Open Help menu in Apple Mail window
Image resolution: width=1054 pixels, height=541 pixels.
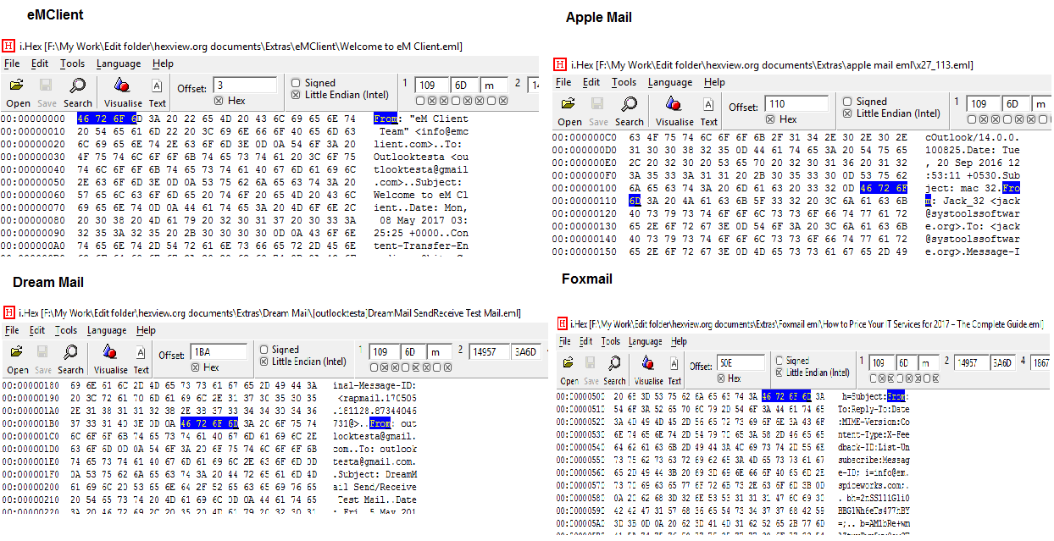pyautogui.click(x=714, y=82)
